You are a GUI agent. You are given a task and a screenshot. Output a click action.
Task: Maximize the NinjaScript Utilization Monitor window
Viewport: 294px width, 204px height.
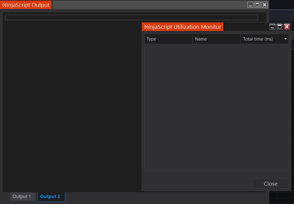[280, 27]
